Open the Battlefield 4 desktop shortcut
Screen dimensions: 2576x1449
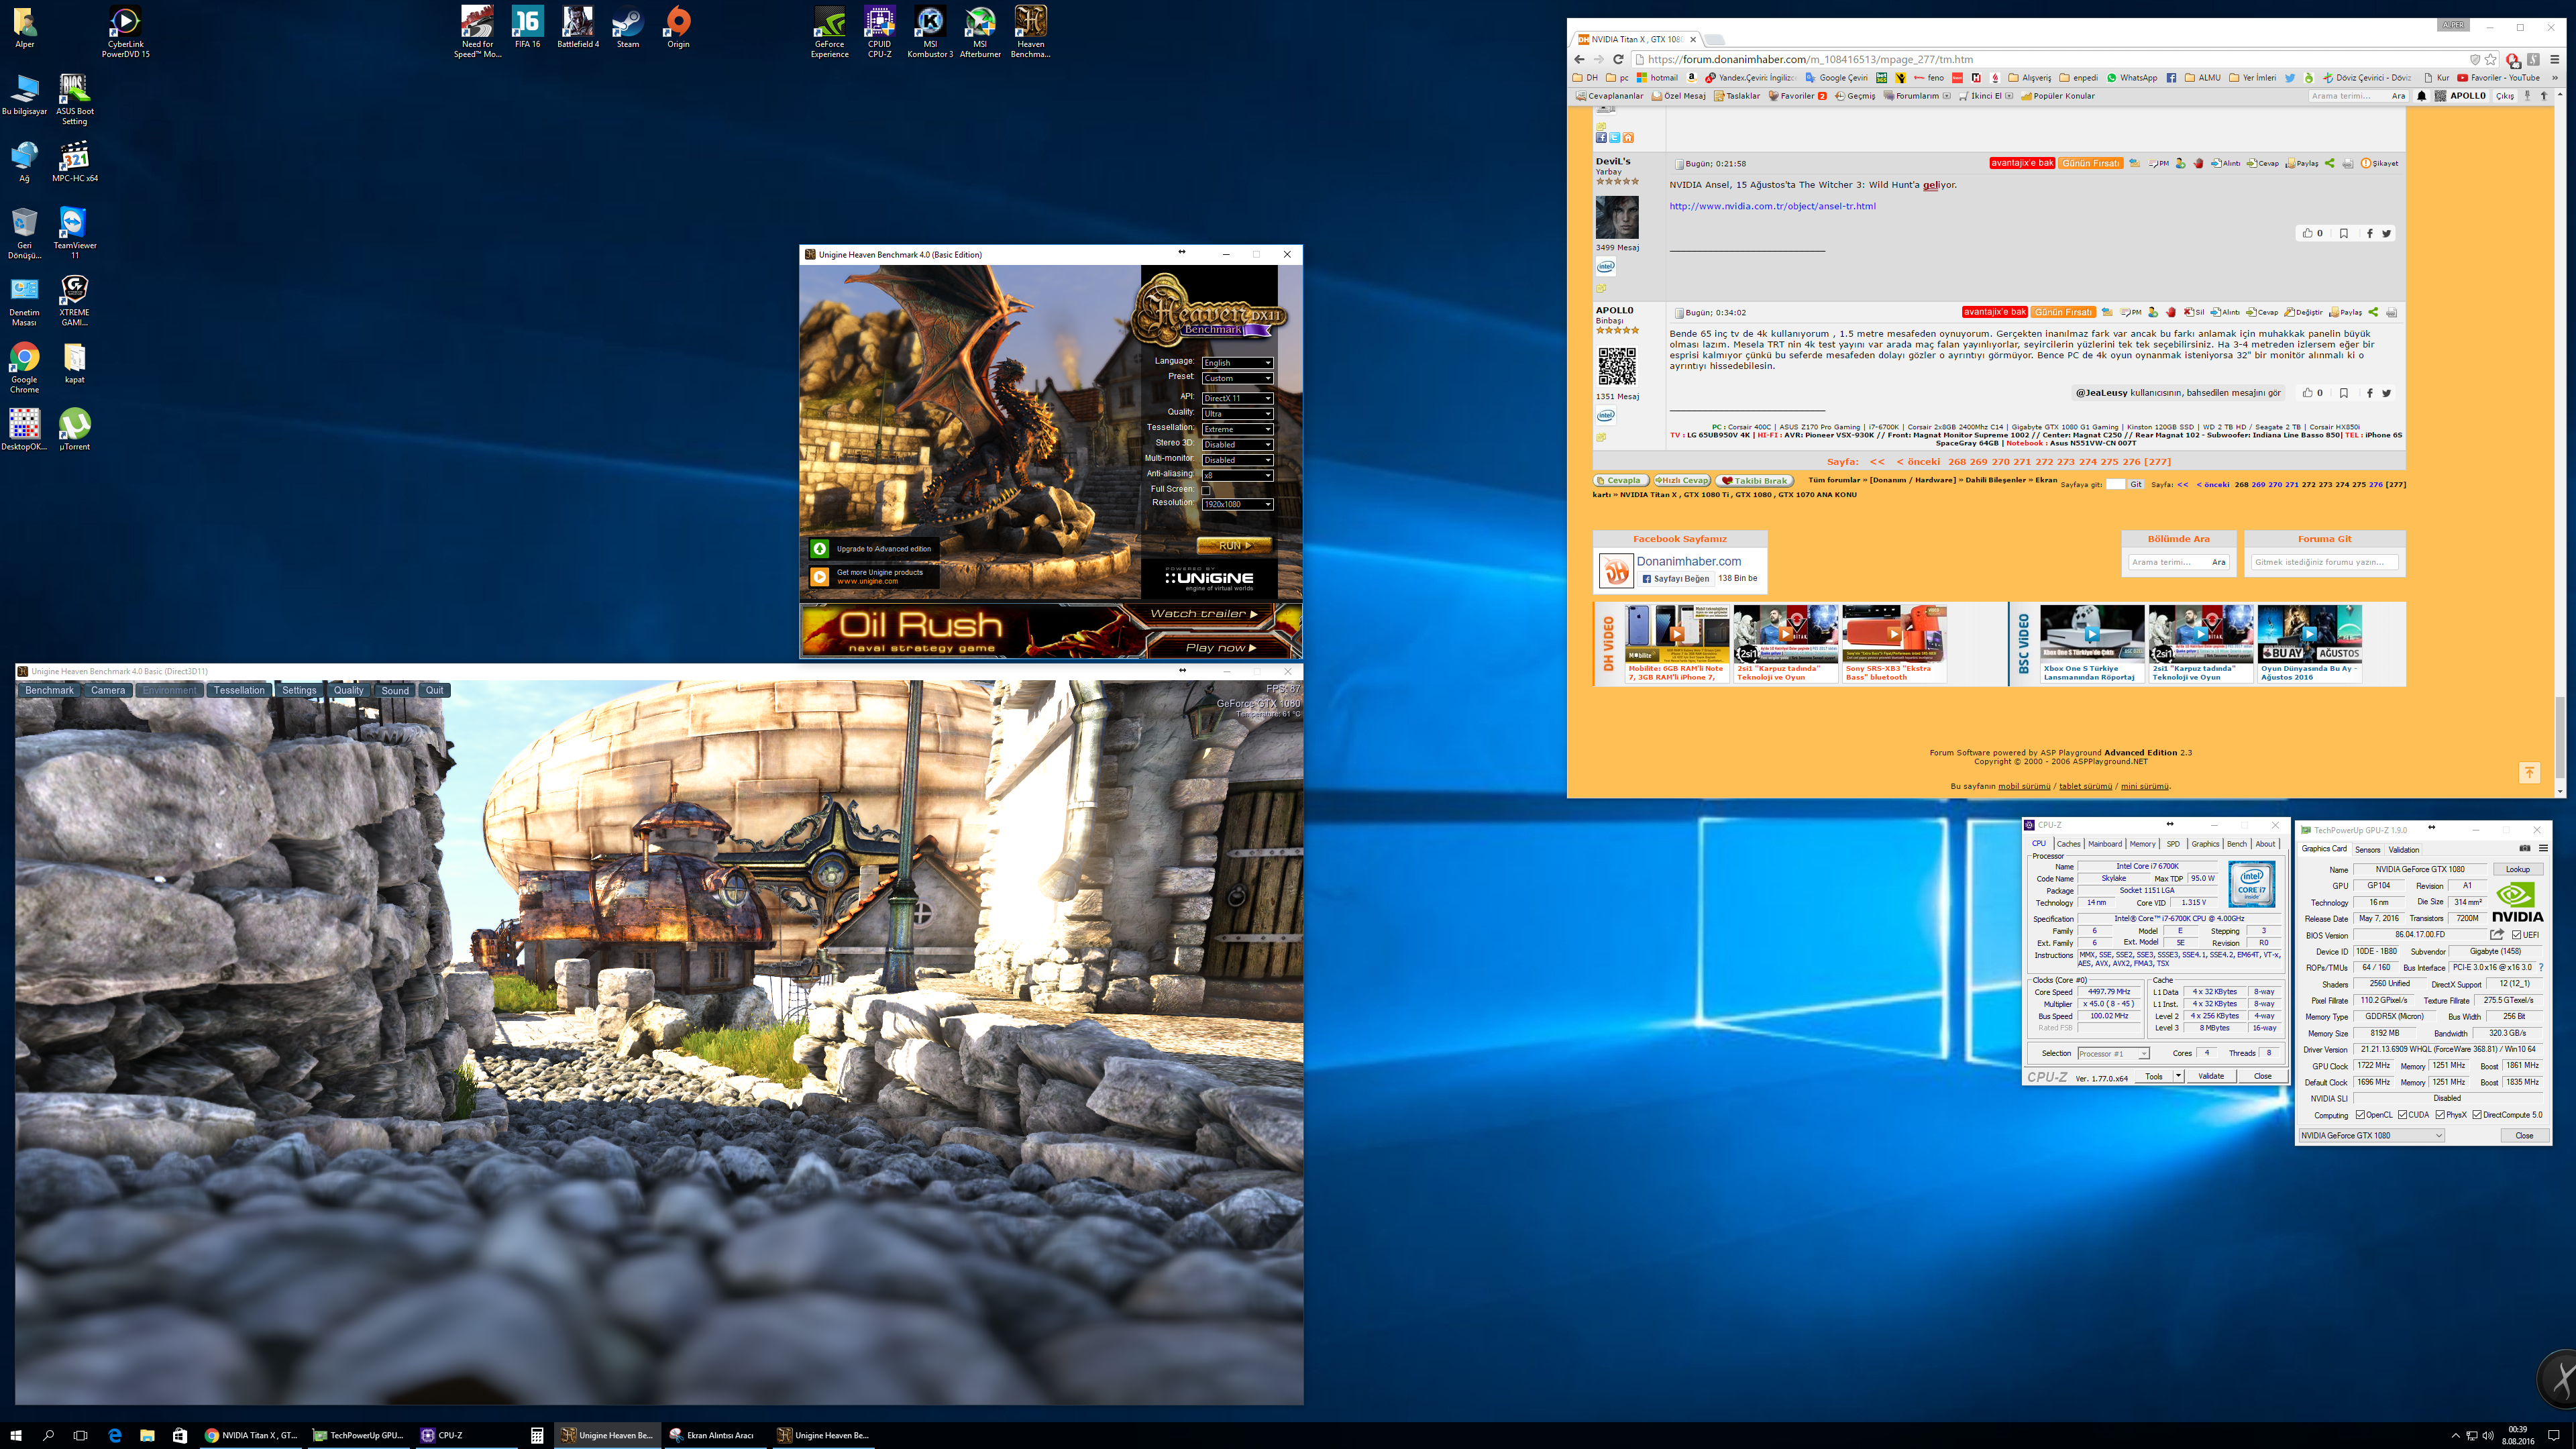click(578, 27)
